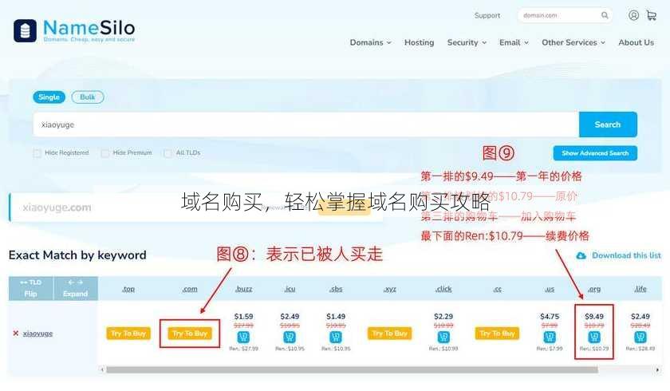Open the Support link
Screen dimensions: 670x391
click(x=487, y=15)
